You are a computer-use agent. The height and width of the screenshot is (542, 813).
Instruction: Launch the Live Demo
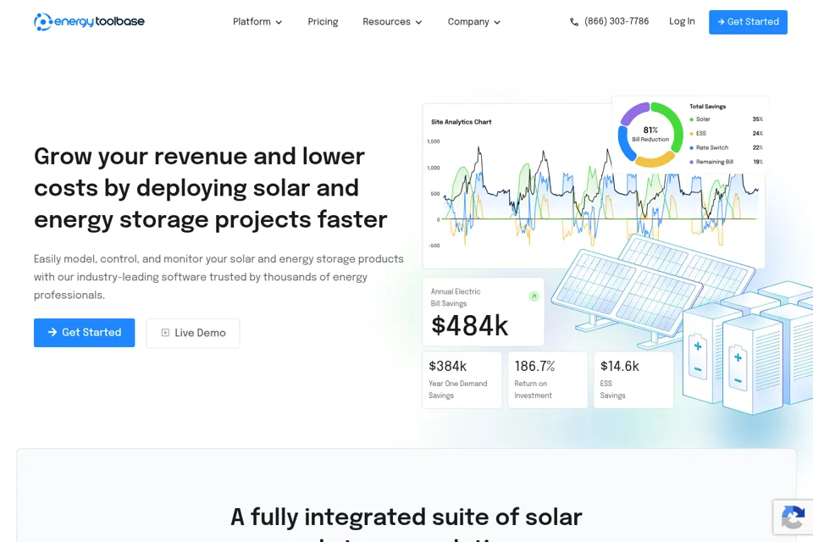[193, 333]
